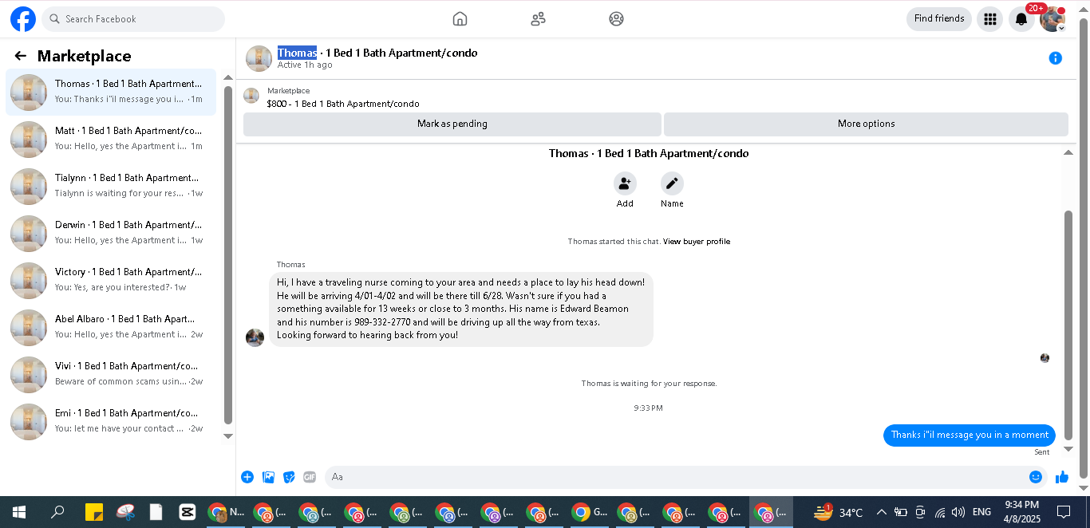Open Tialynn conversation in list
1090x528 pixels.
point(111,186)
